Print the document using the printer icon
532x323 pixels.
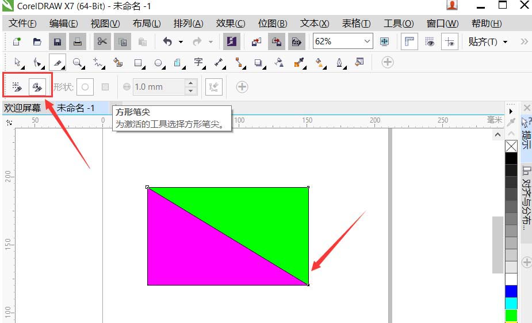click(78, 42)
